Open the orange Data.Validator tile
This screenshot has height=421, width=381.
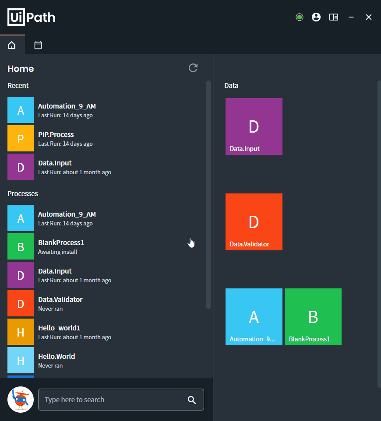coord(254,222)
